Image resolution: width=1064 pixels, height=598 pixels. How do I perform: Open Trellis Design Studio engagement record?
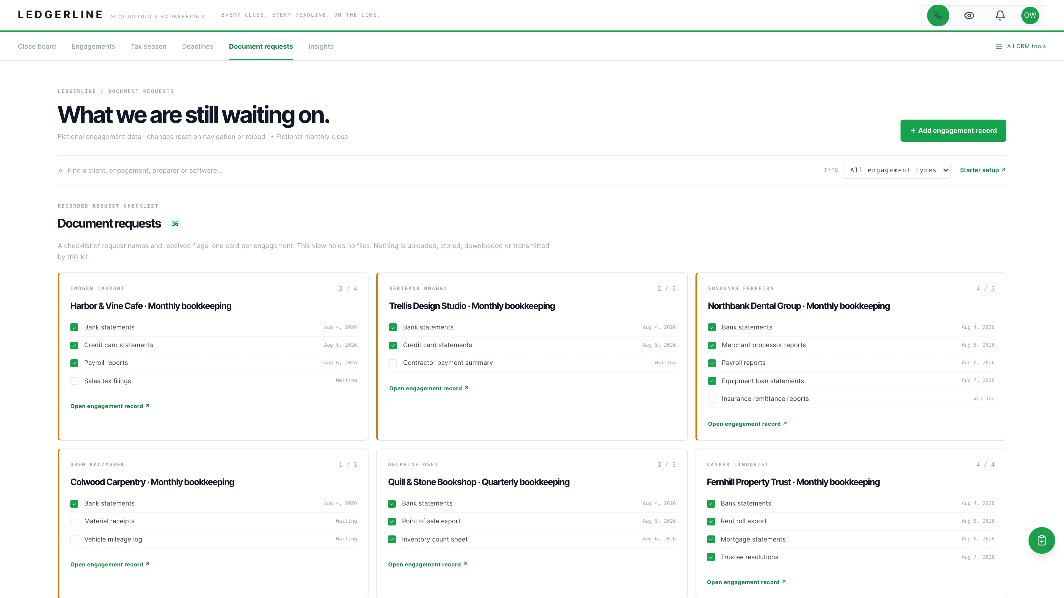click(429, 388)
